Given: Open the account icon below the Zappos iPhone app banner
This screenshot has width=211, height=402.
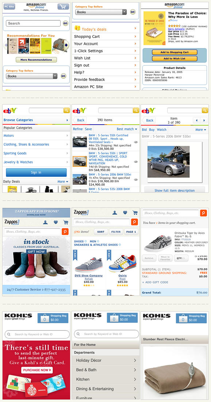Looking at the screenshot, I should pos(45,222).
